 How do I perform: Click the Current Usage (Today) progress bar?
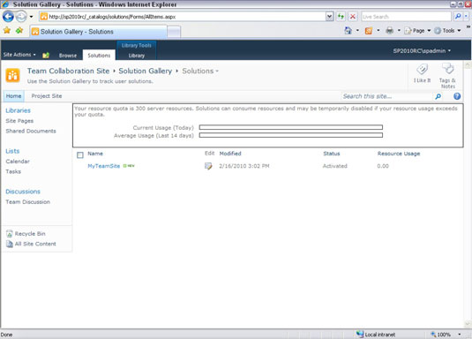tap(291, 127)
